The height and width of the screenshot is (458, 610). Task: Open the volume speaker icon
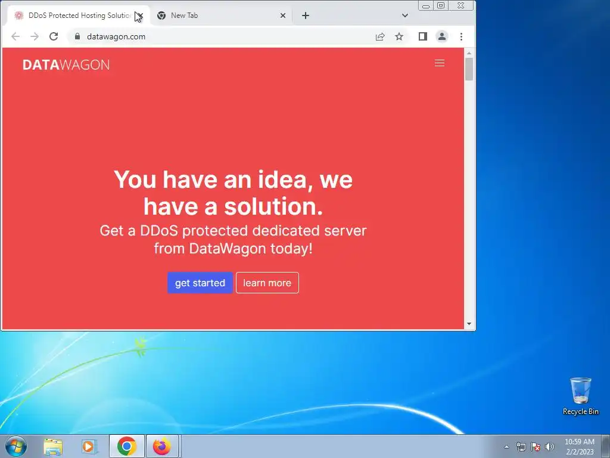click(550, 447)
